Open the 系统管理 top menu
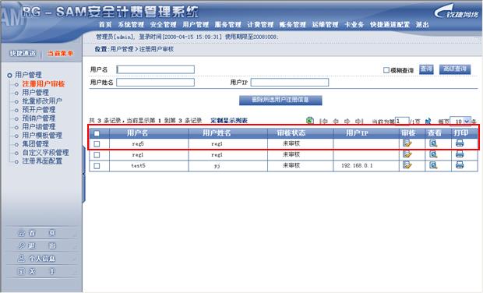The image size is (483, 293). click(131, 25)
